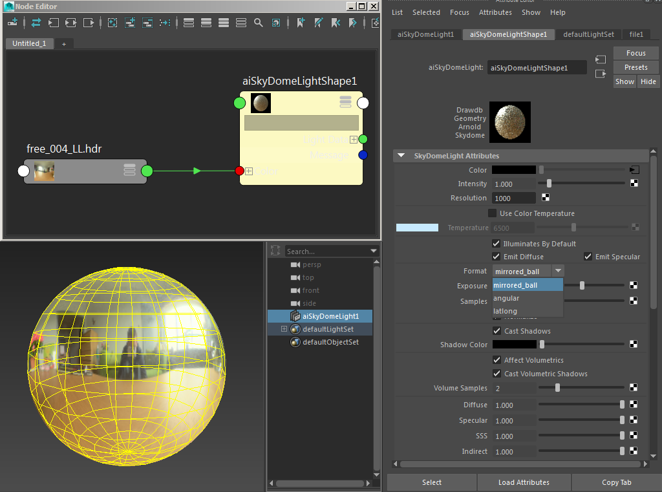Open the Outliner search options arrow
The height and width of the screenshot is (492, 662).
(374, 251)
